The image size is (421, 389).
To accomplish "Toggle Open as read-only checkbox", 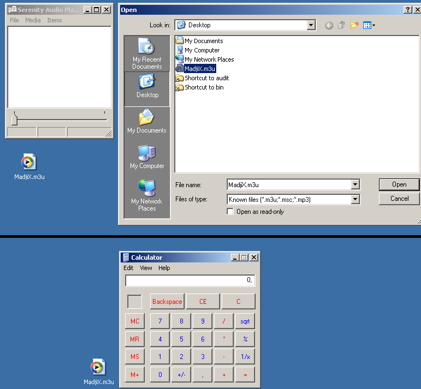I will [230, 211].
